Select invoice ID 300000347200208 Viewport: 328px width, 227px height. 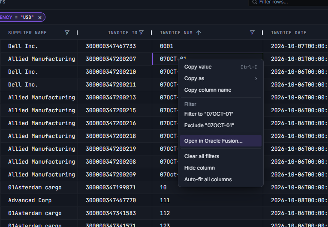[115, 162]
